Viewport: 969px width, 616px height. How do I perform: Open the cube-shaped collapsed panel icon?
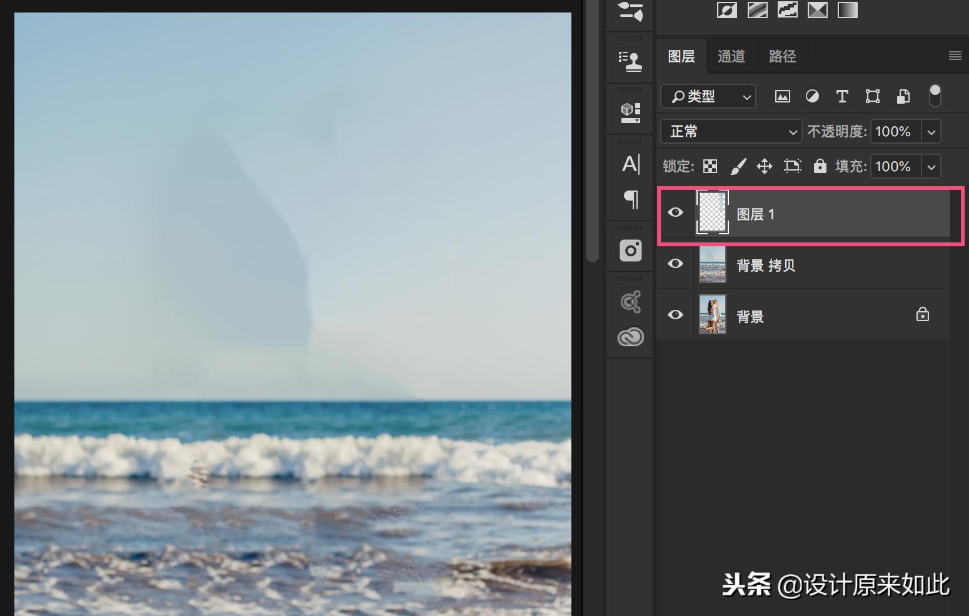point(630,112)
